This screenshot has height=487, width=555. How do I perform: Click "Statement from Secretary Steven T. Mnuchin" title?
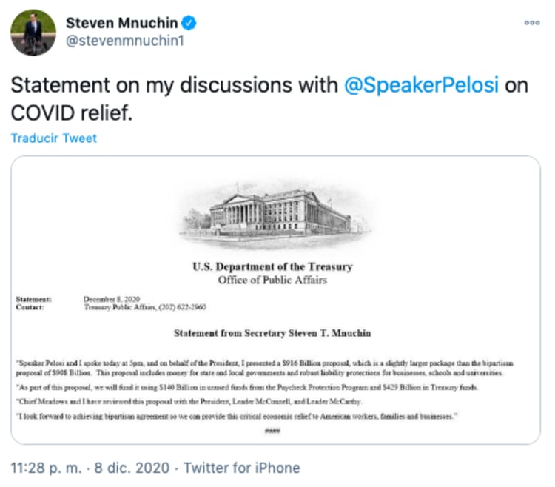tap(272, 333)
